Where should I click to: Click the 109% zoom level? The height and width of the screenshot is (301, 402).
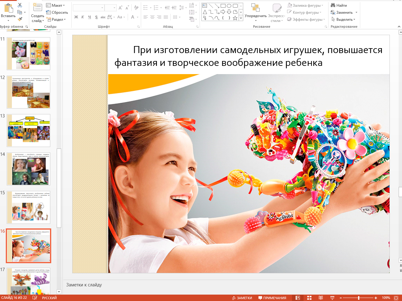(x=386, y=298)
